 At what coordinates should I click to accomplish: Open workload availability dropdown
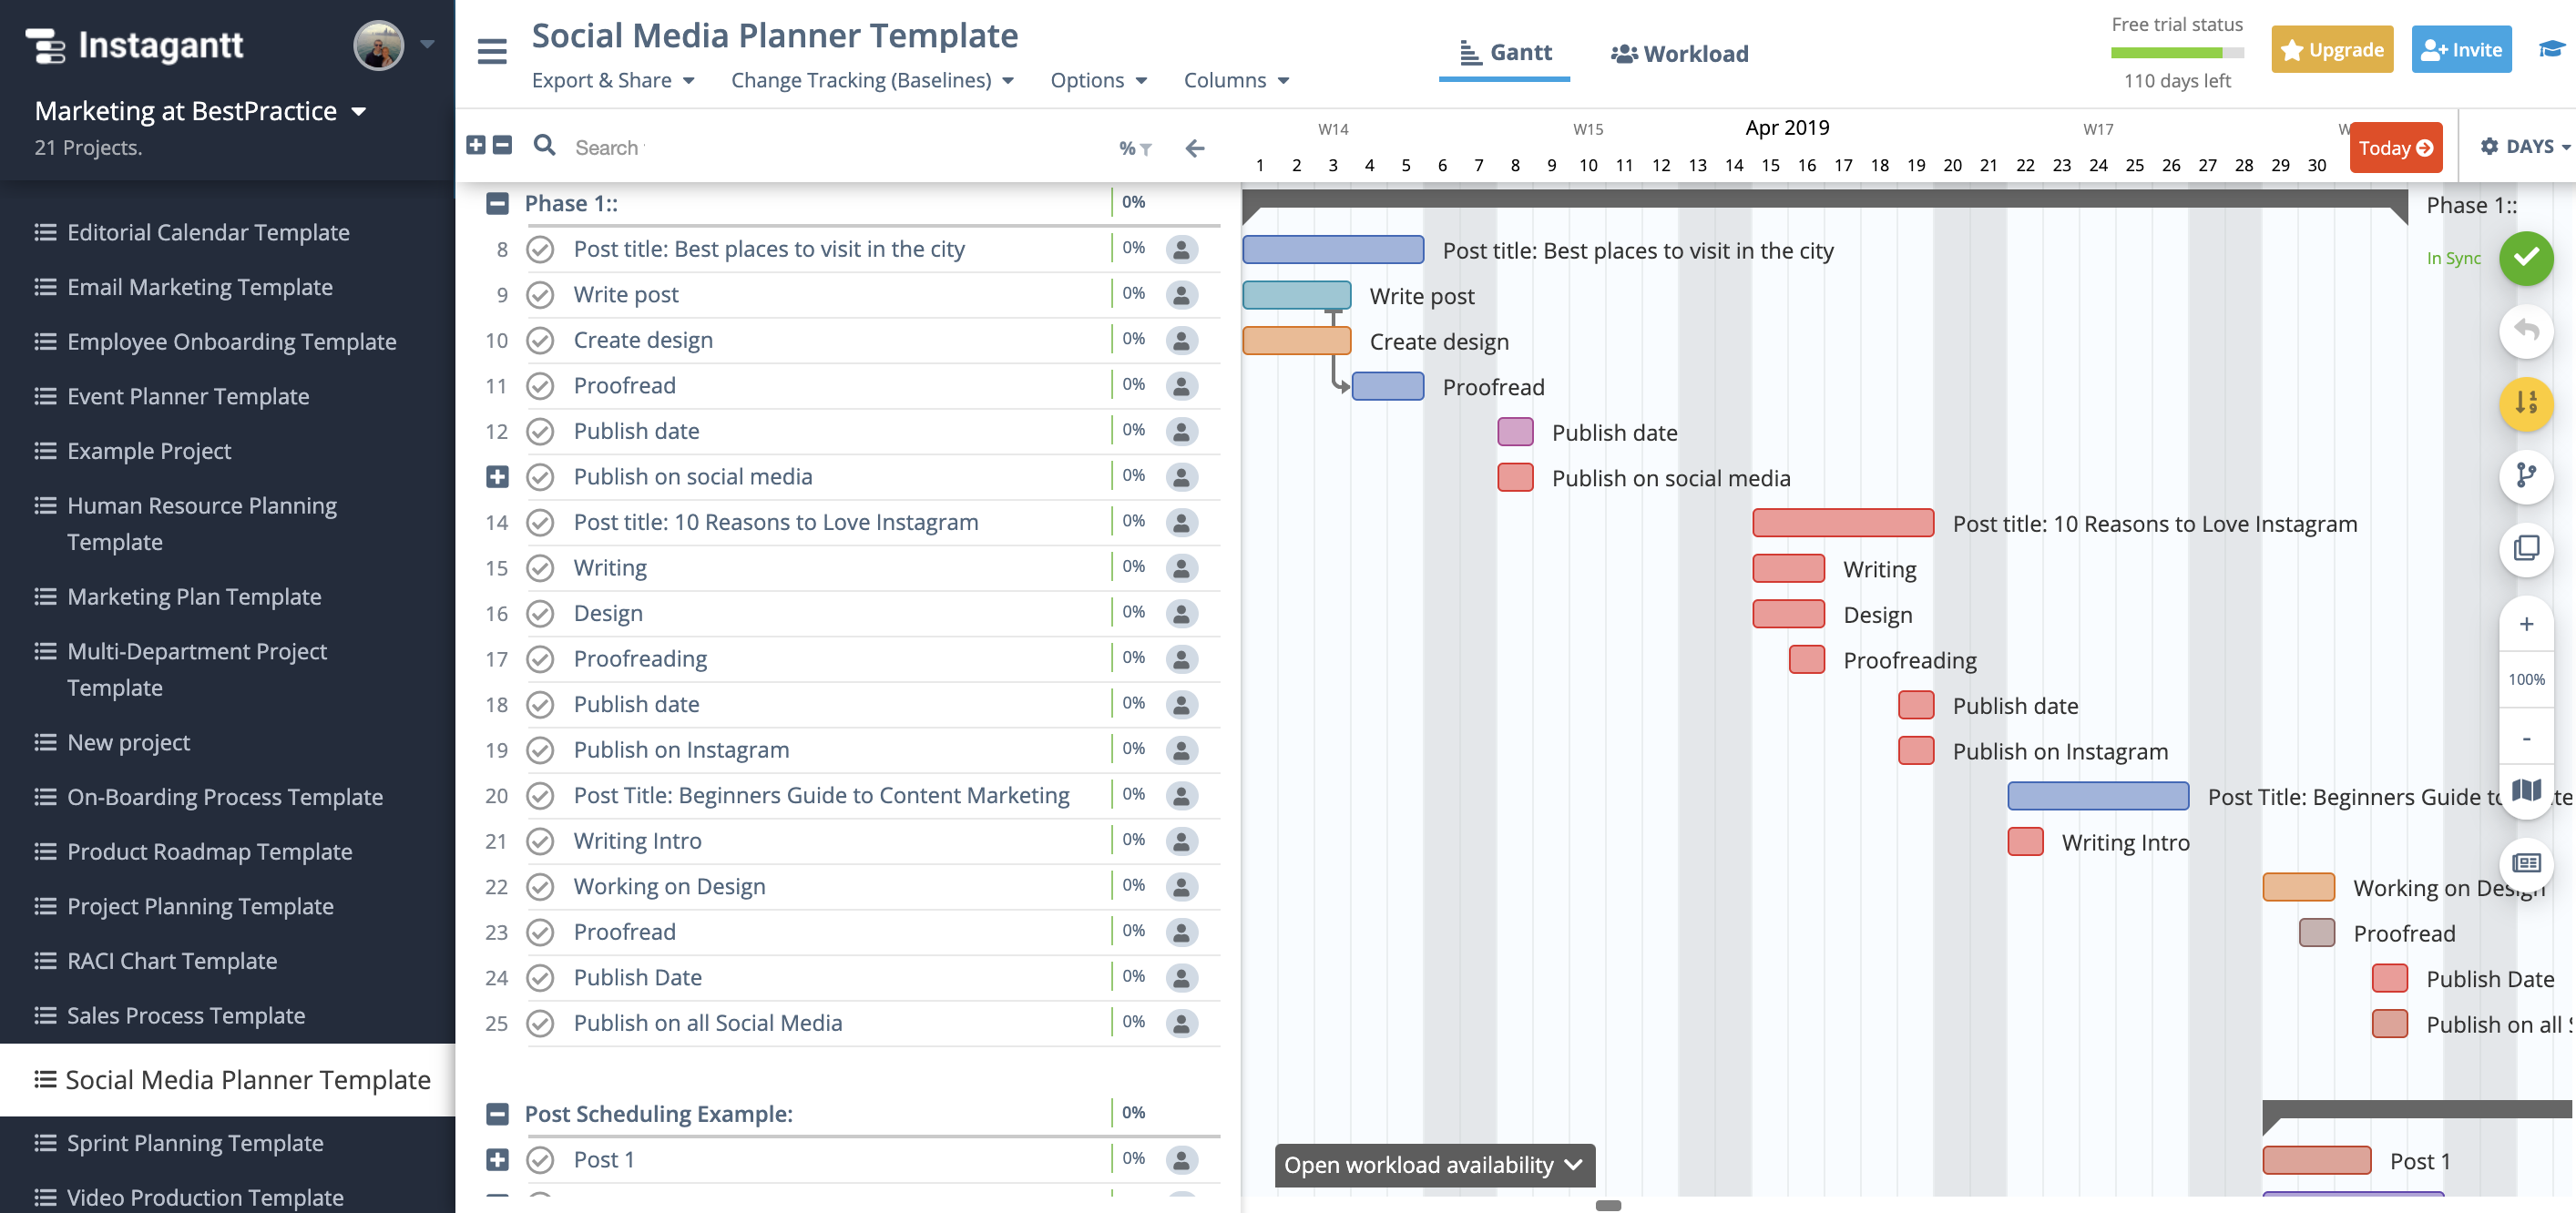point(1427,1164)
